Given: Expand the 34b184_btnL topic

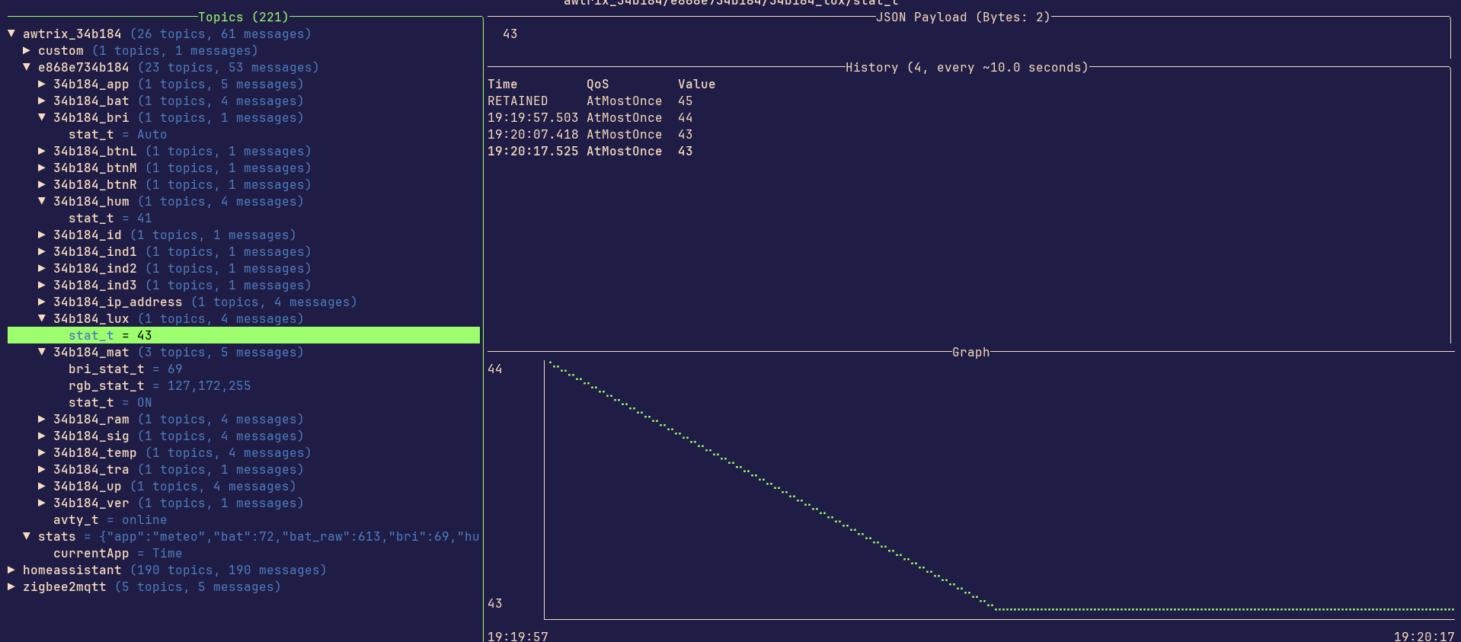Looking at the screenshot, I should tap(42, 151).
